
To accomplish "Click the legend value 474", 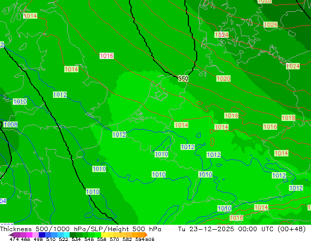I will coord(14,239).
